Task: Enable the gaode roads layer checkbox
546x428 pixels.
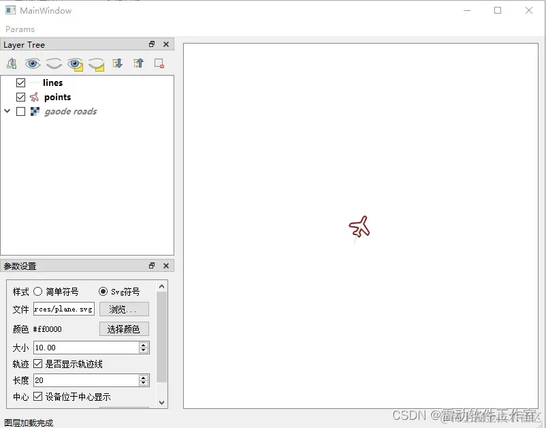Action: tap(20, 111)
